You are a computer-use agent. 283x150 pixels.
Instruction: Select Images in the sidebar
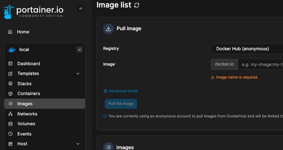point(45,104)
